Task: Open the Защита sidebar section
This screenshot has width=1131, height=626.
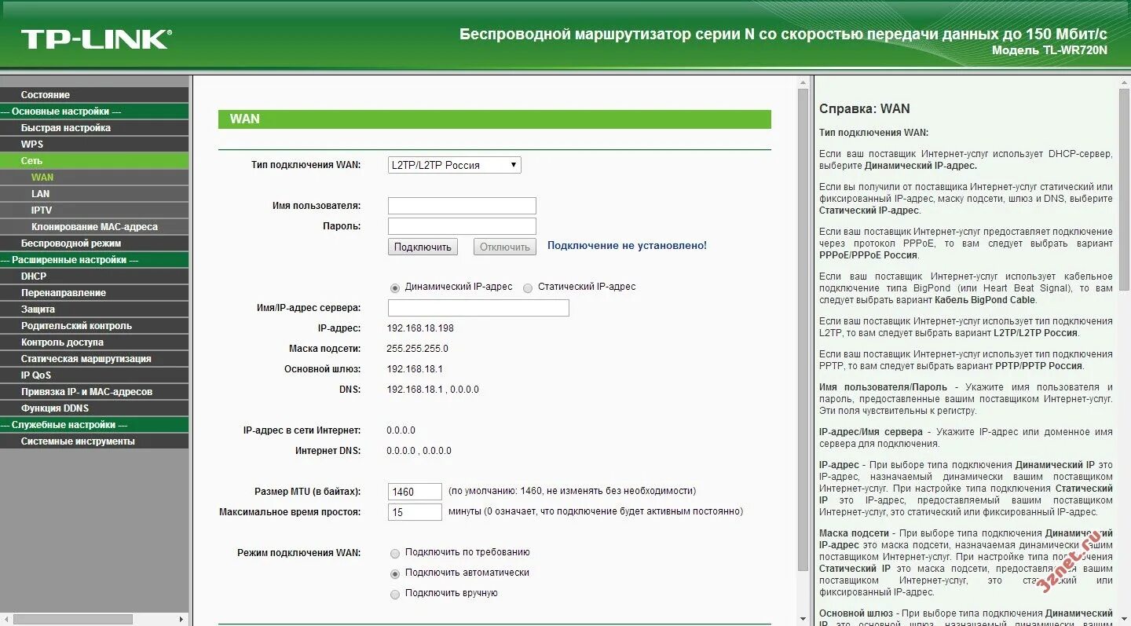Action: tap(94, 309)
